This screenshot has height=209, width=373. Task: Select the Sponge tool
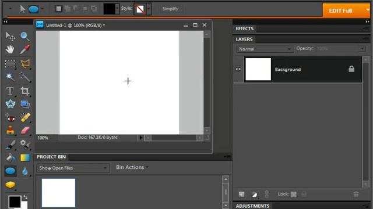10,185
